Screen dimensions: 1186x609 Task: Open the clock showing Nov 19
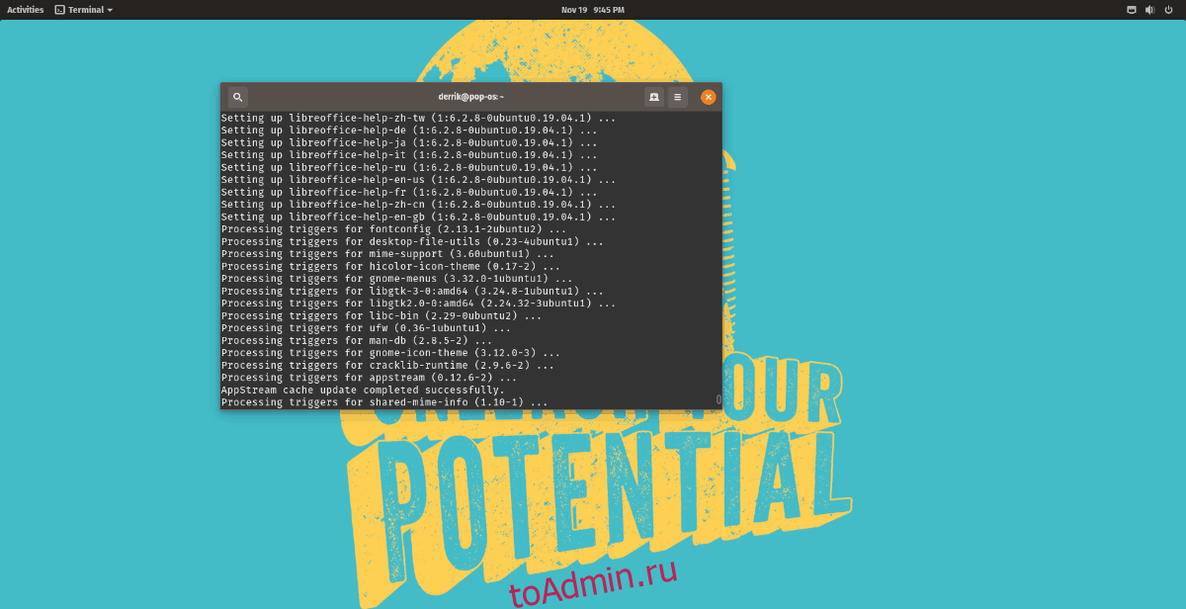point(593,10)
